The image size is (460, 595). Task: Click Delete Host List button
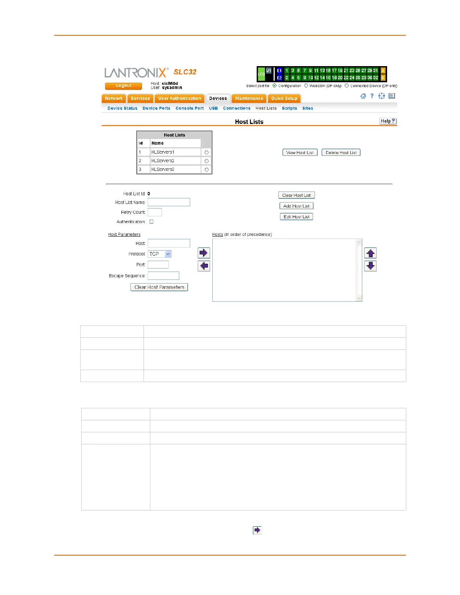tap(341, 153)
